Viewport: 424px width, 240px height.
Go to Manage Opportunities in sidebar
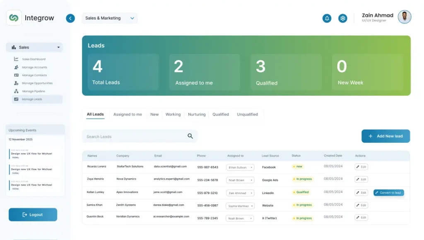pyautogui.click(x=37, y=83)
